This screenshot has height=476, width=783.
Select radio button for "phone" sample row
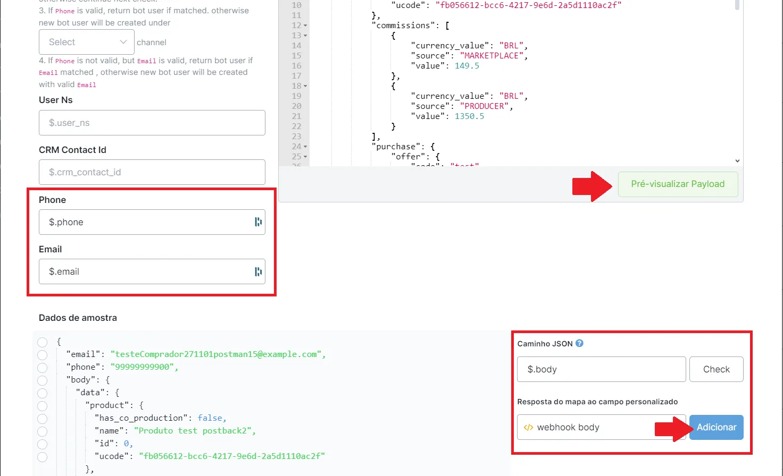tap(43, 368)
